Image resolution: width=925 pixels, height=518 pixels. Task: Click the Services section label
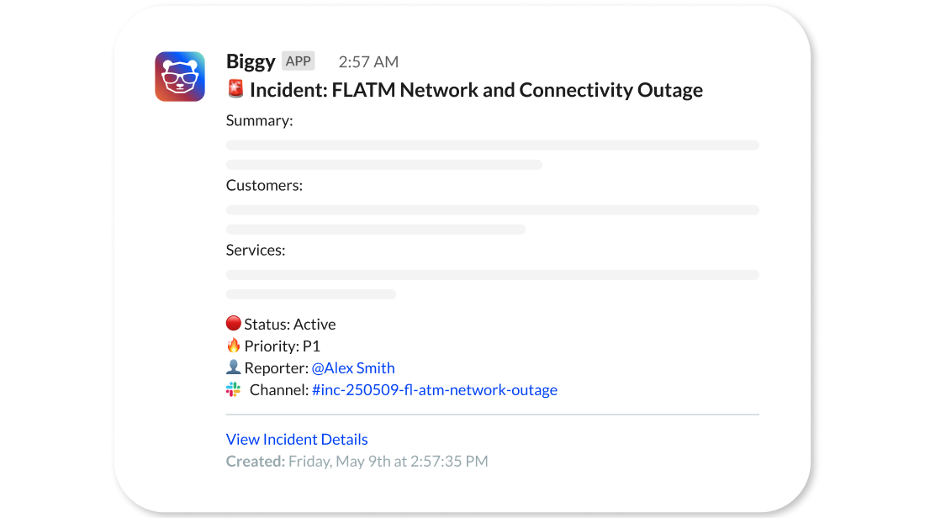256,250
